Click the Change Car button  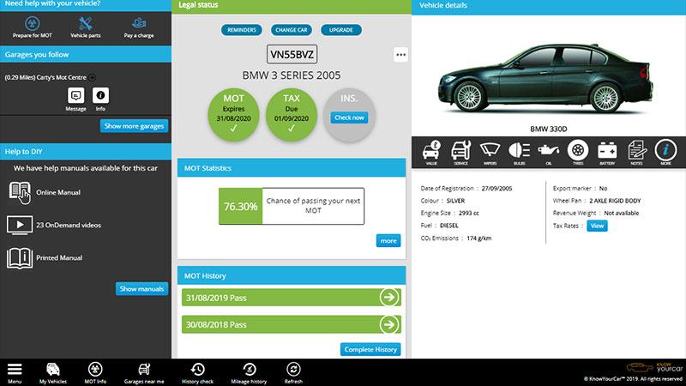292,30
